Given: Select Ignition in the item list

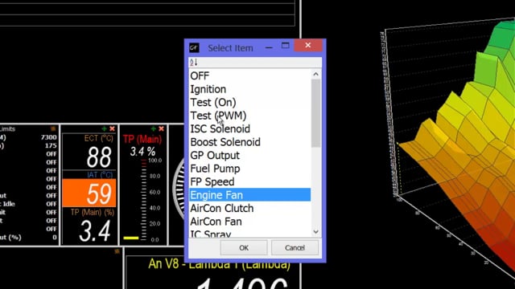Looking at the screenshot, I should pyautogui.click(x=250, y=89).
